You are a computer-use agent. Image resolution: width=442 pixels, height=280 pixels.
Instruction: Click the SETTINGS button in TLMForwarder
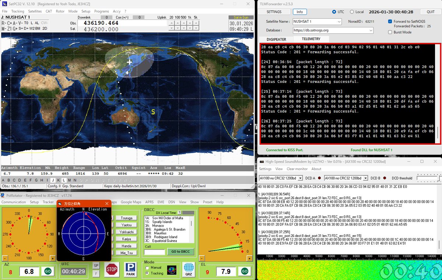pyautogui.click(x=274, y=12)
